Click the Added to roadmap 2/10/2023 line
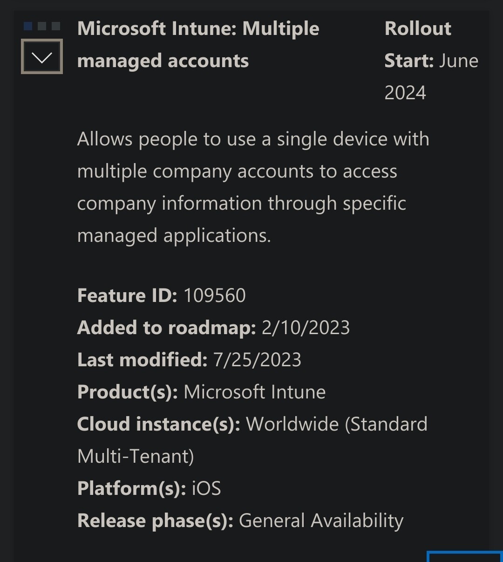503x562 pixels. (213, 328)
